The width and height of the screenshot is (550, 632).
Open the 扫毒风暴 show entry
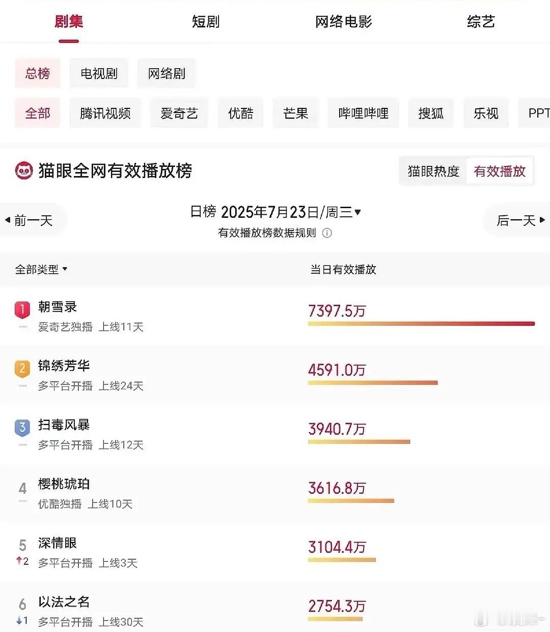click(275, 434)
